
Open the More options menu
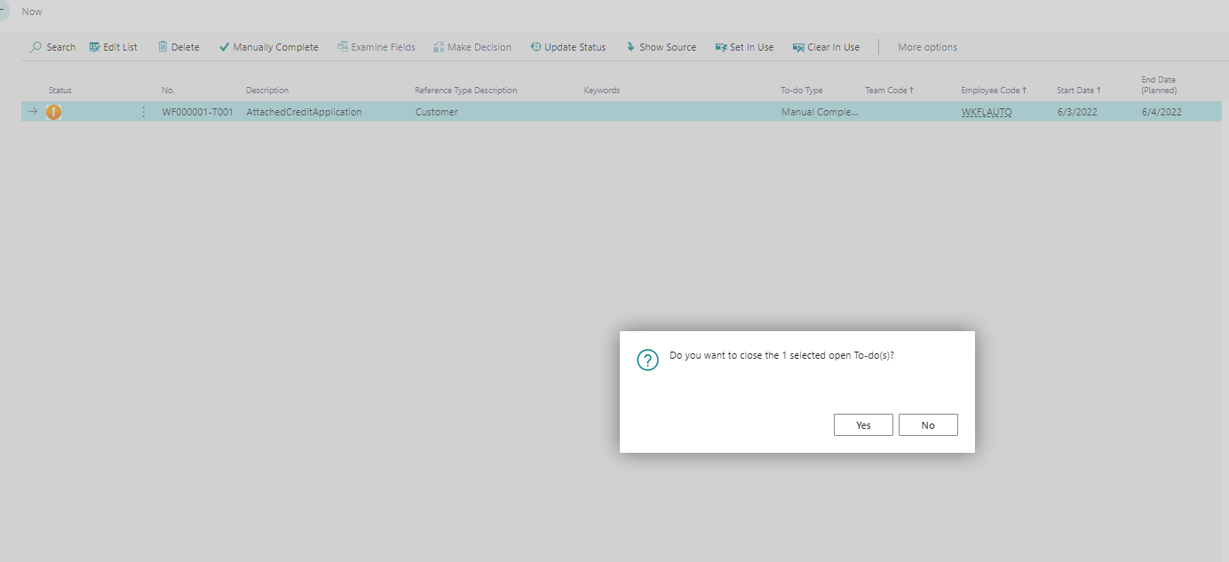point(927,47)
